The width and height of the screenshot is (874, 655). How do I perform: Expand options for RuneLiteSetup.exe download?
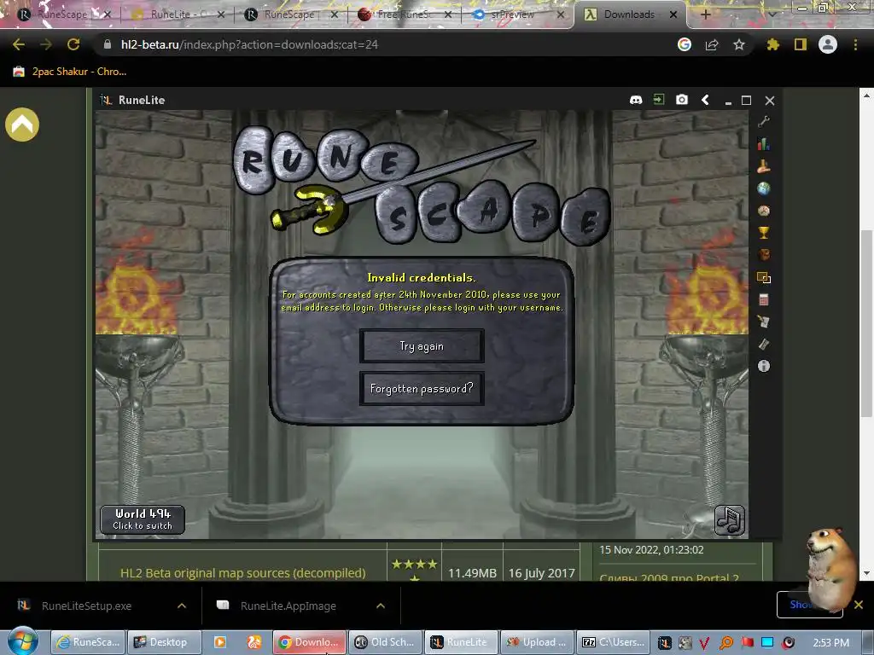[182, 606]
